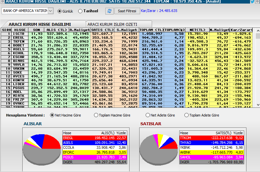Sort table by Kar/Zarar column header

[x=241, y=30]
